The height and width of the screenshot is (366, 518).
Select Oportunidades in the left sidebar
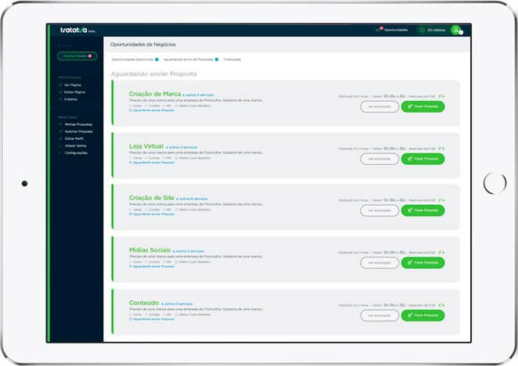pyautogui.click(x=77, y=56)
